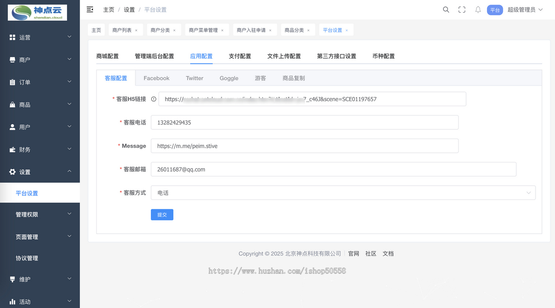The height and width of the screenshot is (308, 555).
Task: Expand the 订单 sidebar menu
Action: 69,82
